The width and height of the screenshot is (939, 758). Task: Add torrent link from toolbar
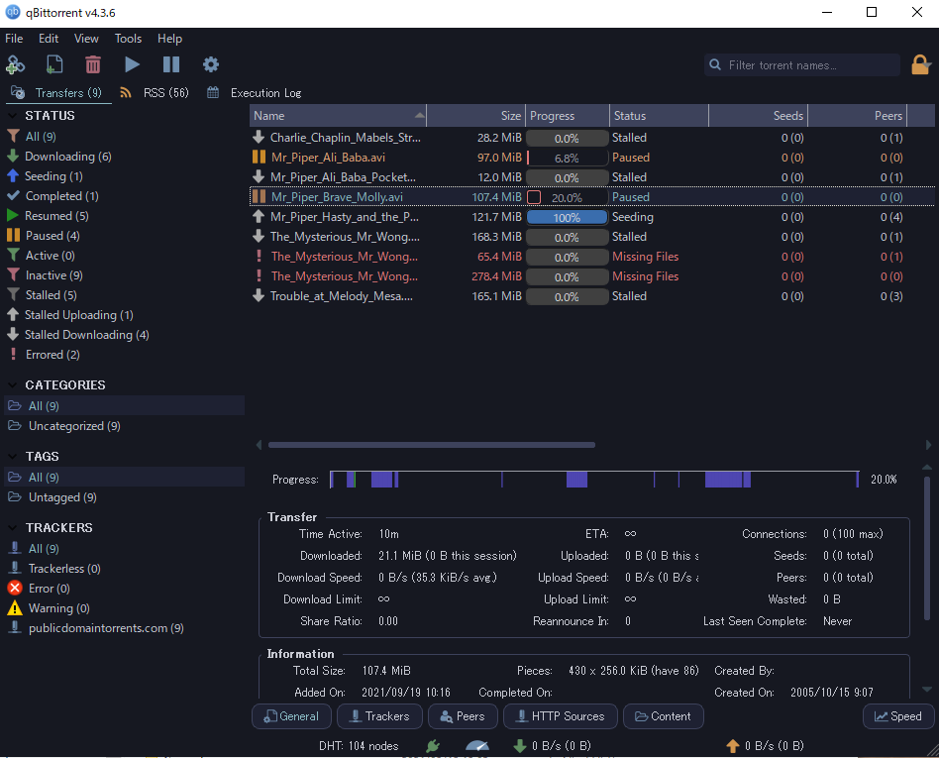point(15,64)
